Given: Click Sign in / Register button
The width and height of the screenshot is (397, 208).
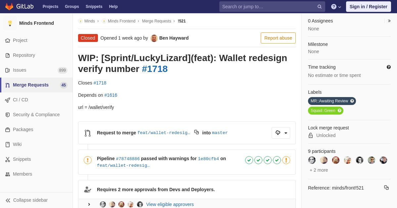Looking at the screenshot, I should tap(368, 7).
